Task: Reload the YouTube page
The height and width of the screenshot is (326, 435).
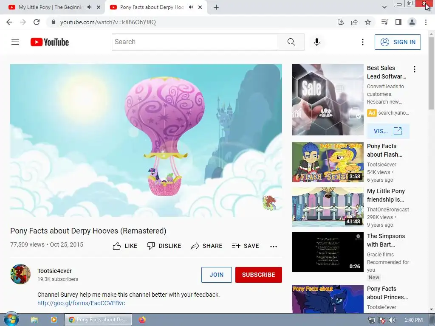Action: point(37,22)
